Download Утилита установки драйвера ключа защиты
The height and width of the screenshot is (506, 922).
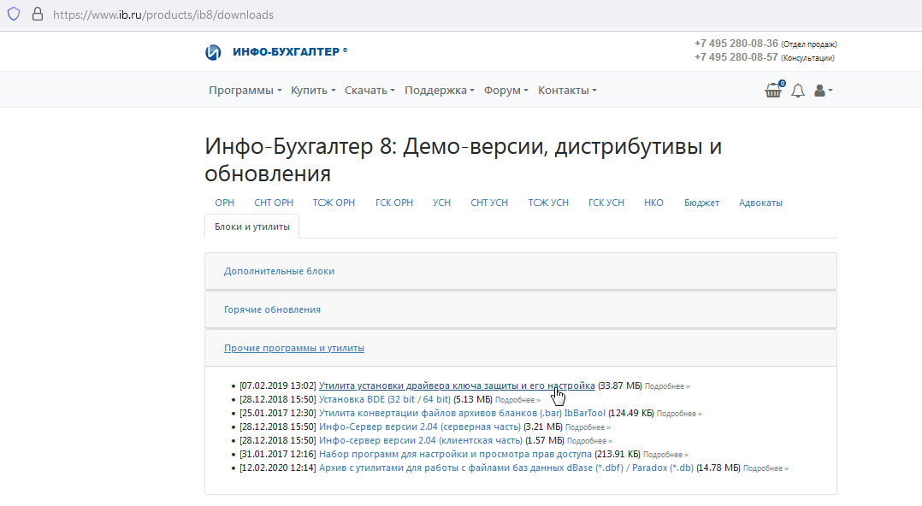tap(457, 385)
